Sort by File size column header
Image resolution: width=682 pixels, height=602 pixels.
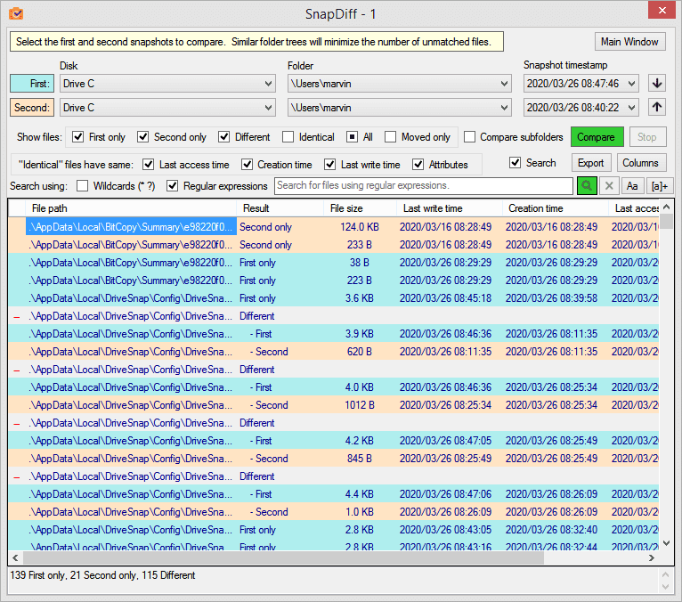[x=346, y=208]
